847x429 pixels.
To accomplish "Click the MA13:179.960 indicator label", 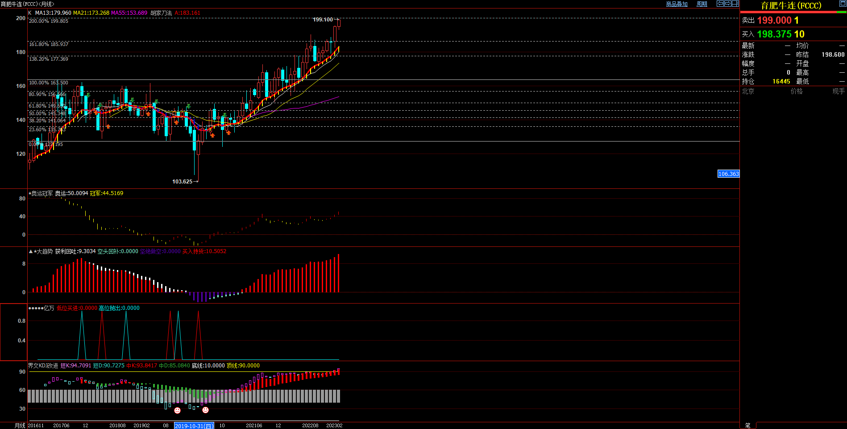I will pos(53,13).
